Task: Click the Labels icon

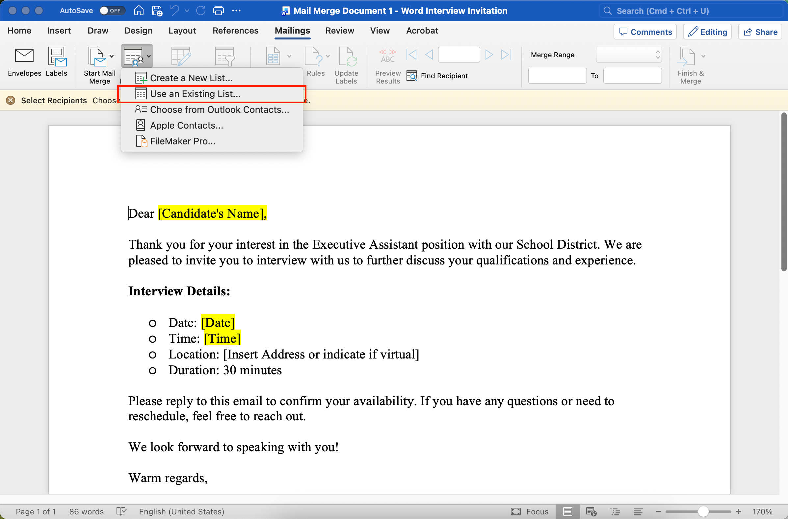Action: point(57,56)
